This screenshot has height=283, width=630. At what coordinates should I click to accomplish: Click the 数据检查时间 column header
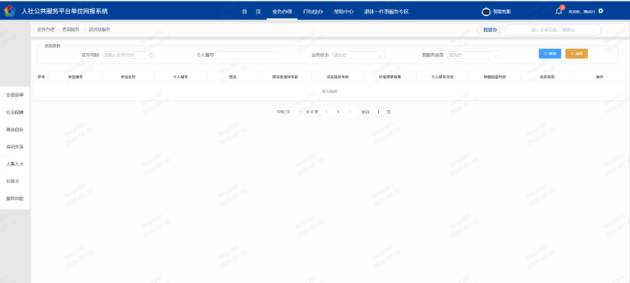tap(495, 77)
